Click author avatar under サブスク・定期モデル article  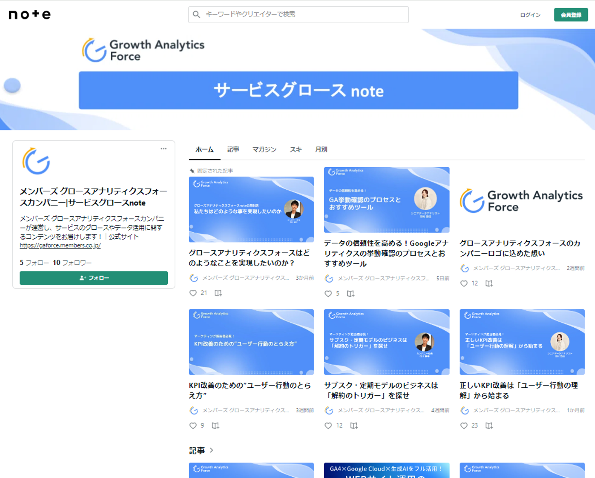pos(329,410)
